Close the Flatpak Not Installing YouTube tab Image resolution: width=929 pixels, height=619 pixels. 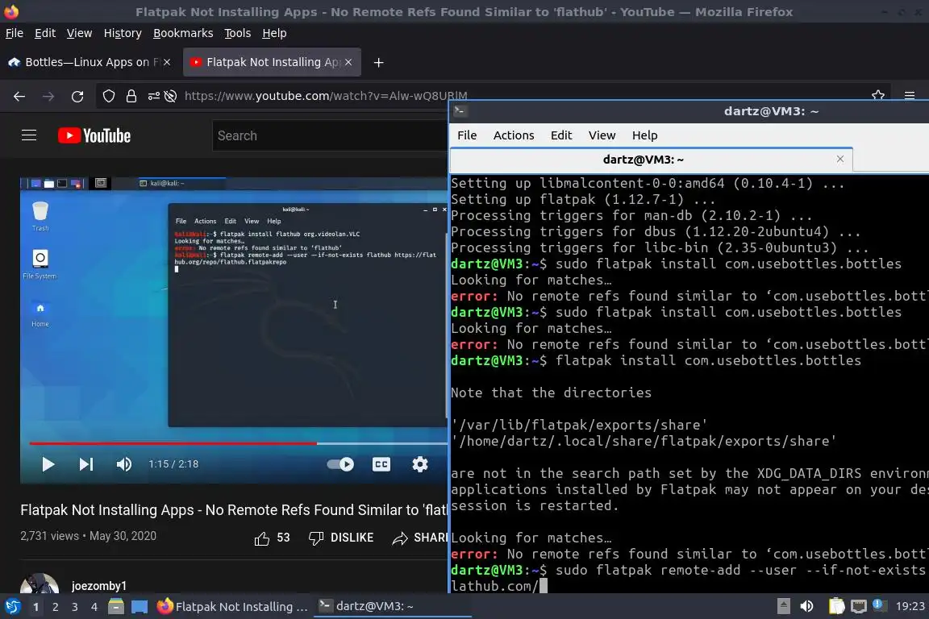tap(348, 62)
